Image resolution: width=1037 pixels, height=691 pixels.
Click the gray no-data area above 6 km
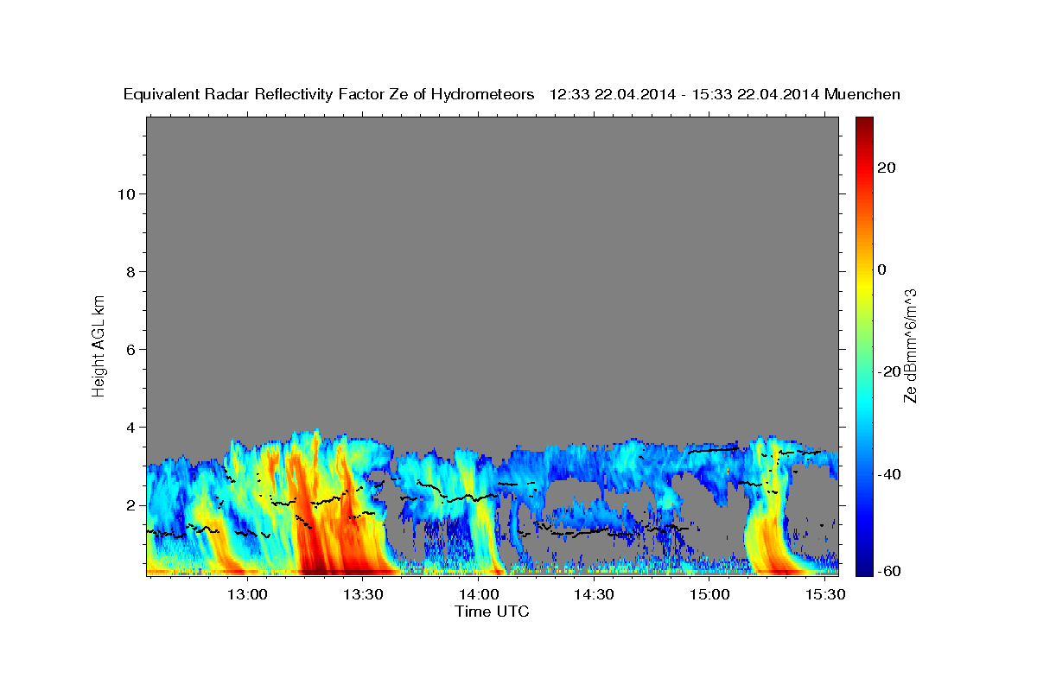coord(492,233)
